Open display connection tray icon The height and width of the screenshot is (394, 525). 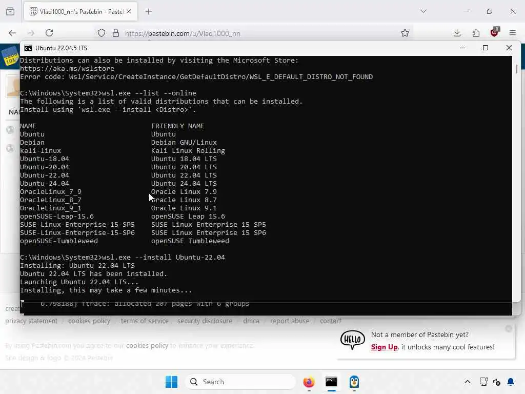pos(483,382)
